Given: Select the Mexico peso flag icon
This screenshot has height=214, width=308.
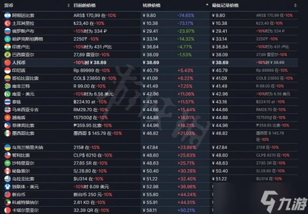Looking at the screenshot, I should click(x=7, y=133).
